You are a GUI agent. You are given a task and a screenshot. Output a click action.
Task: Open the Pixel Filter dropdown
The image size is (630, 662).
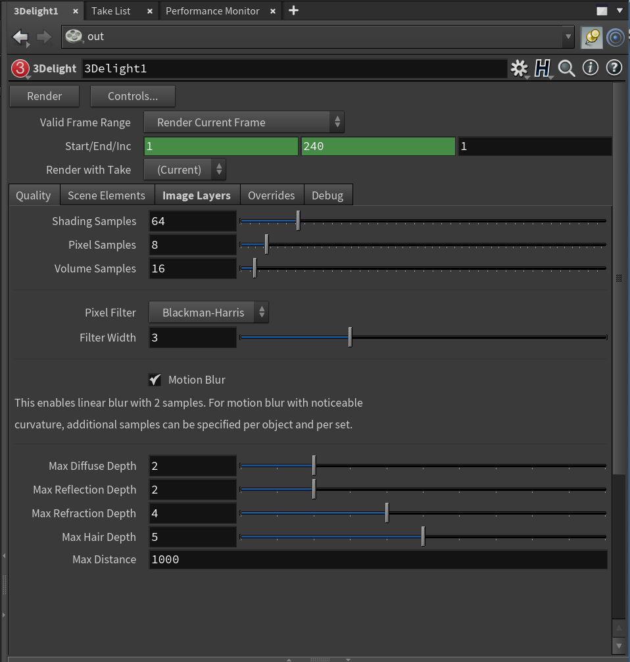[x=208, y=313]
